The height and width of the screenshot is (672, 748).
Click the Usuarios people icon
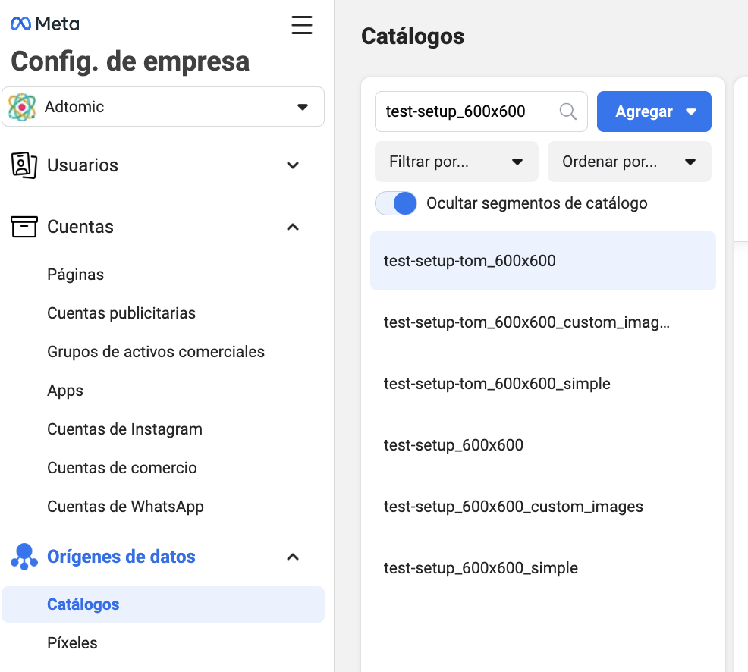pos(24,165)
